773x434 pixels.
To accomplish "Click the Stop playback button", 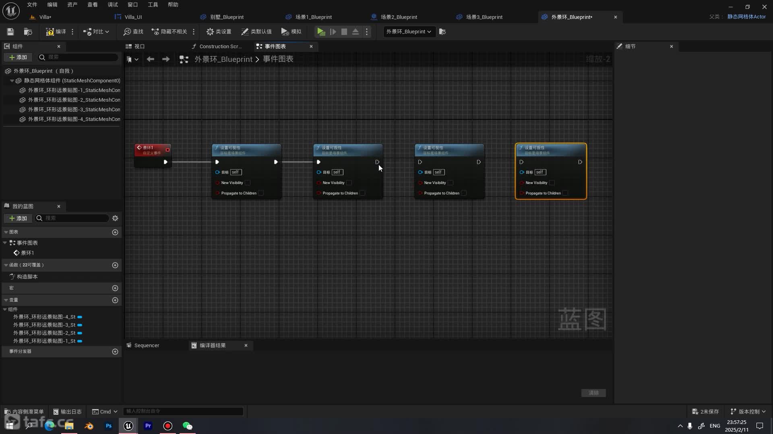I will click(344, 31).
